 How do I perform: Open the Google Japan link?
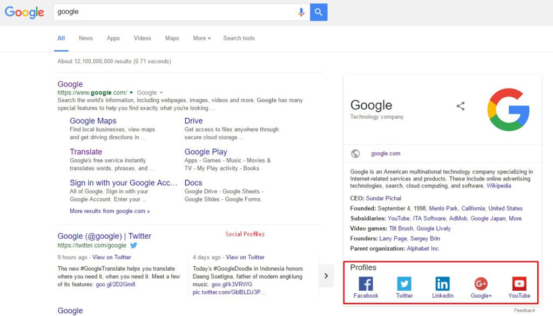(x=488, y=218)
